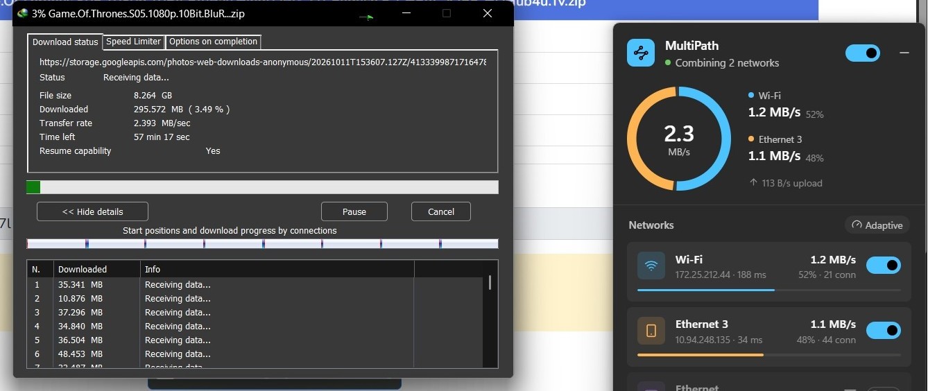Click the connections start positions progress strip
928x391 pixels.
pyautogui.click(x=262, y=243)
